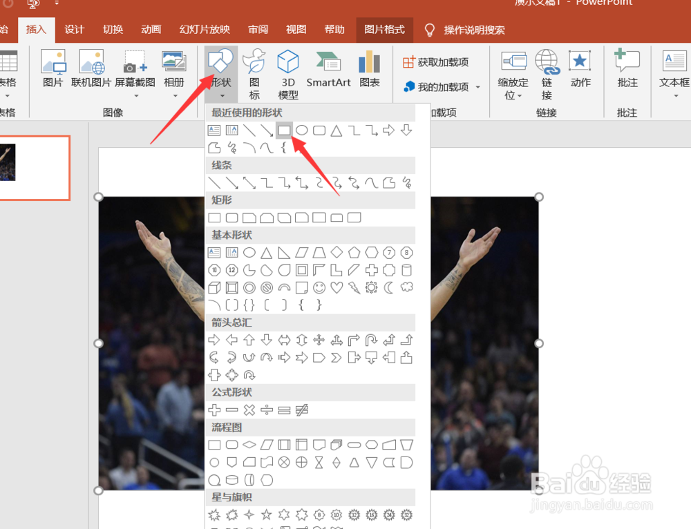The width and height of the screenshot is (691, 529).
Task: Click the 动作 action star icon
Action: 580,61
